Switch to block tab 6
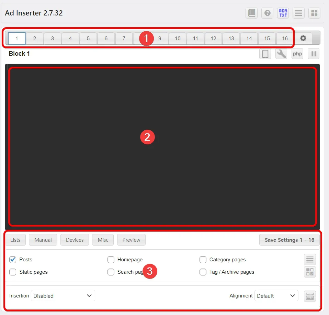Image resolution: width=329 pixels, height=315 pixels. click(106, 39)
